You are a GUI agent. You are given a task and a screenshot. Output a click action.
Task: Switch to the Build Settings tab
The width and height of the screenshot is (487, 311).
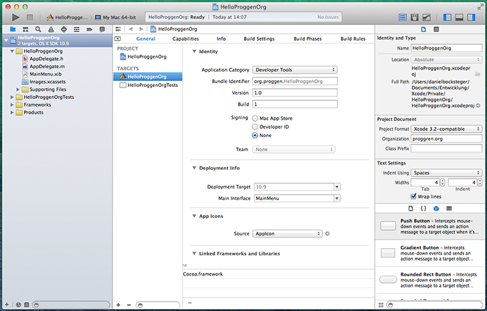[x=258, y=39]
